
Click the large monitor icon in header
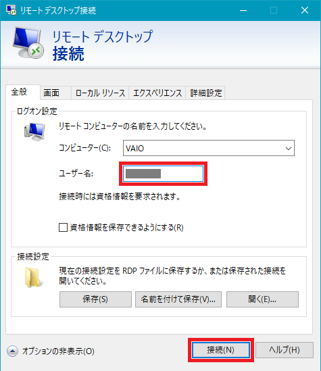[28, 43]
